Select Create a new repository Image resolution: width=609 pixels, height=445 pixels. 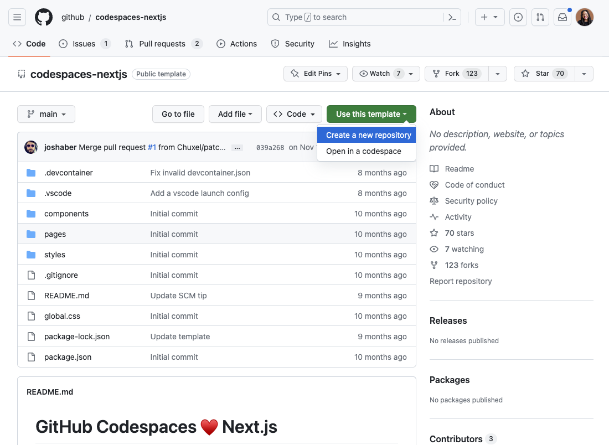click(x=368, y=135)
